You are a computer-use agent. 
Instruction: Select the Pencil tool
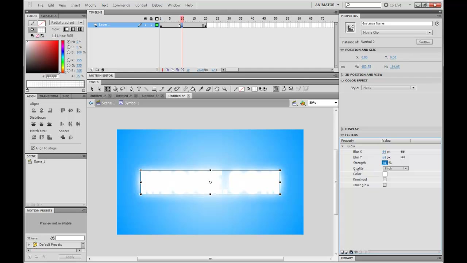162,89
